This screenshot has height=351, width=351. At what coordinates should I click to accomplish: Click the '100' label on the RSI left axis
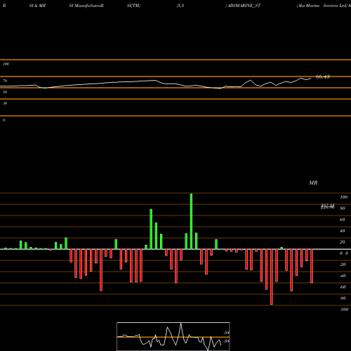point(6,64)
